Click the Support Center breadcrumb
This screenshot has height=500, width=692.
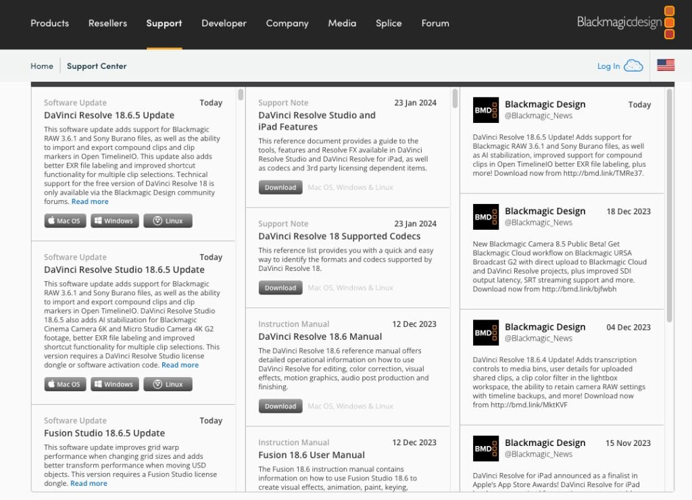(x=97, y=66)
